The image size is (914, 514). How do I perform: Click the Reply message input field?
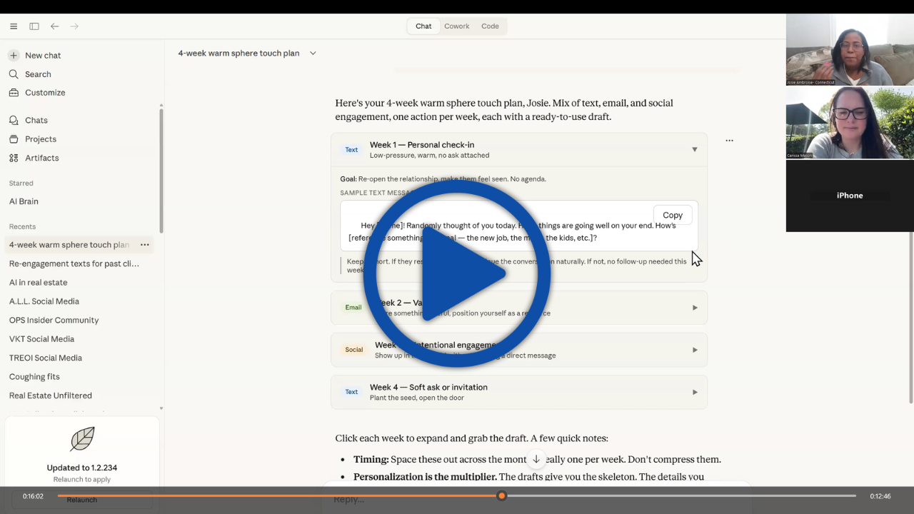coord(536,499)
